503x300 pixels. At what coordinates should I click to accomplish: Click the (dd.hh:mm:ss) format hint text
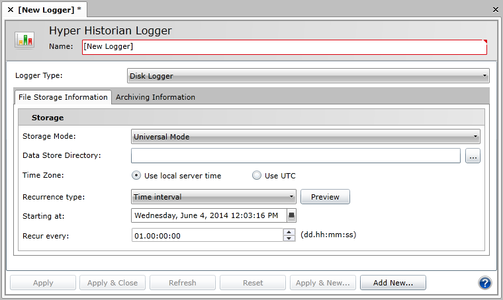coord(328,235)
